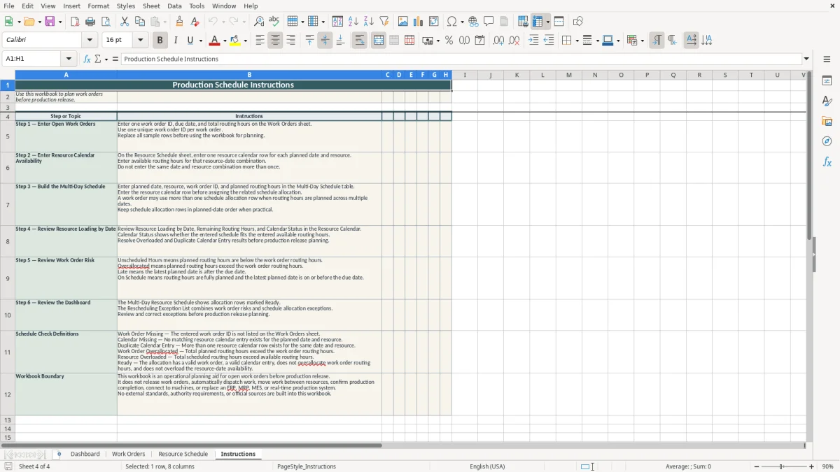Screen dimensions: 840x472
Task: Apply the yellow background color swatch
Action: click(235, 41)
